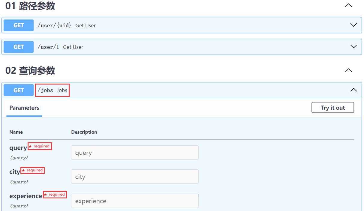364x211 pixels.
Task: Select the Parameters tab
Action: (x=24, y=108)
